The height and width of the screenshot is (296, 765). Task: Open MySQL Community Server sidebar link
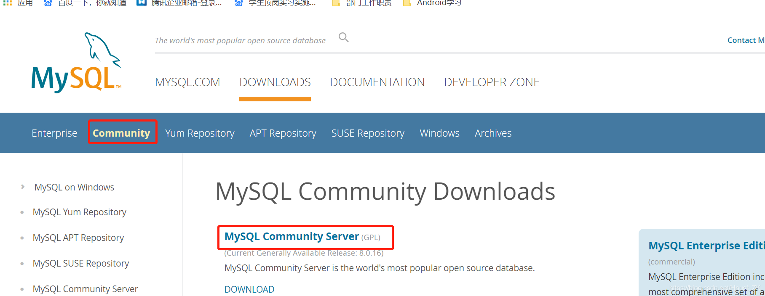tap(85, 289)
